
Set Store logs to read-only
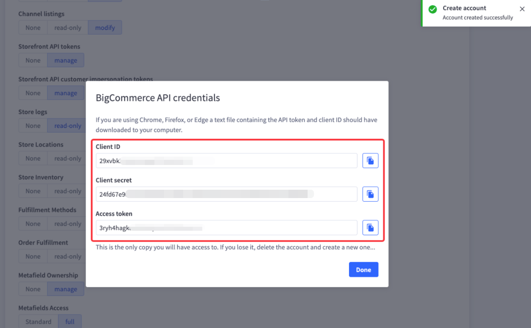(x=67, y=126)
